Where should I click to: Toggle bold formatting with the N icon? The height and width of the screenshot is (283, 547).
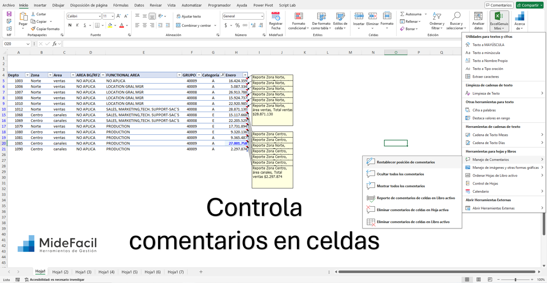pyautogui.click(x=70, y=26)
